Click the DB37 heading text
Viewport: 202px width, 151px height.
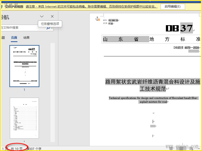(x=179, y=28)
